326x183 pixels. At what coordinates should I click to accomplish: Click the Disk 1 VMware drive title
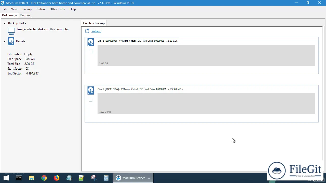pos(138,41)
